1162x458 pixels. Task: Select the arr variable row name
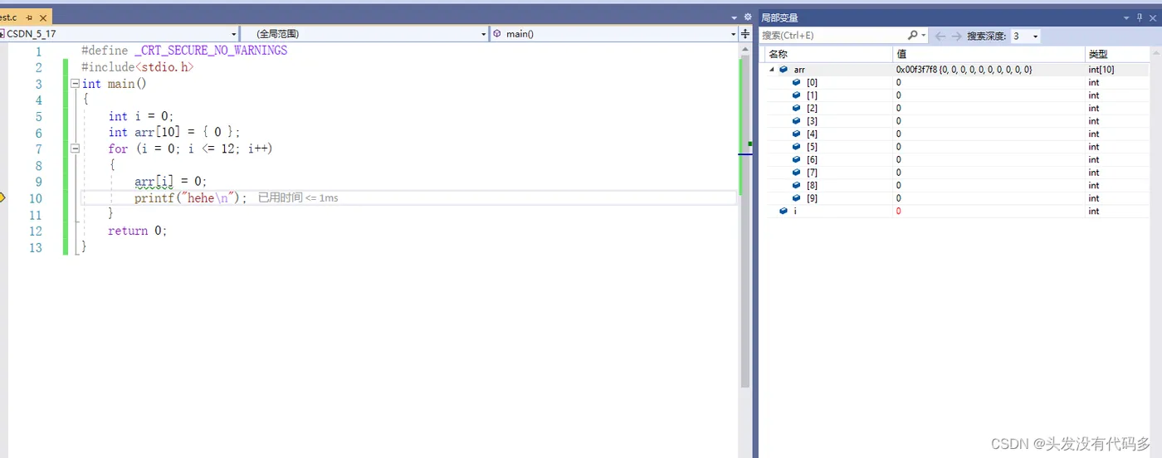(x=799, y=70)
